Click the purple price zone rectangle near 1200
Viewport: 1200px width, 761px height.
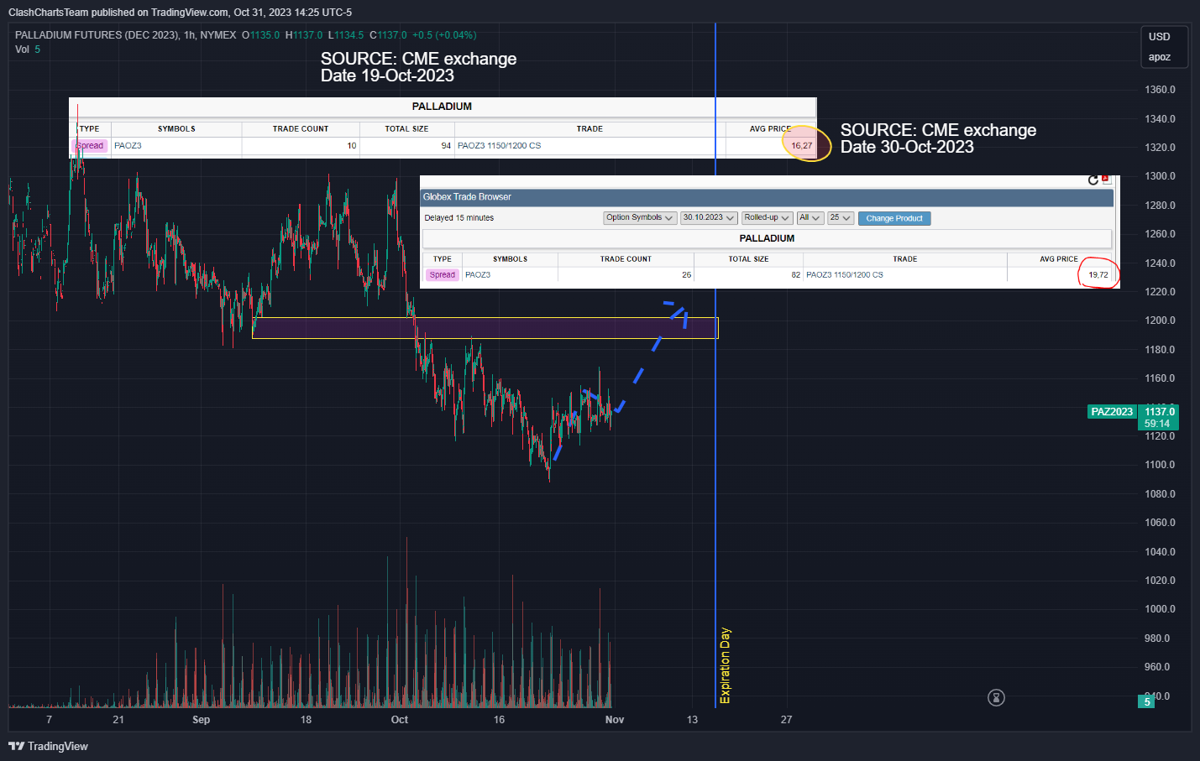click(x=485, y=328)
